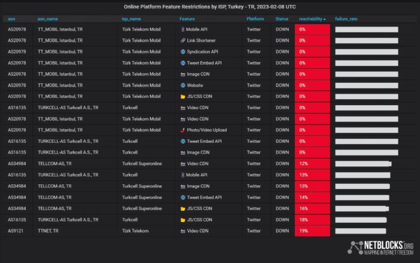This screenshot has width=420, height=263.
Task: Click the JS/CSS CDN folder icon in the Turkcell 18% row
Action: point(183,220)
